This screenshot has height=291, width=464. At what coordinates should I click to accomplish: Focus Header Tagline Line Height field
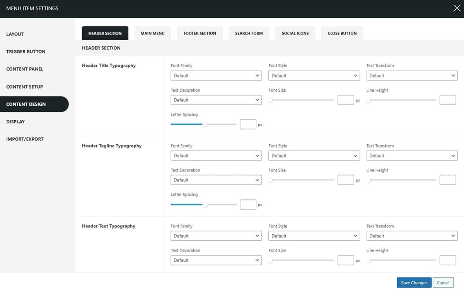448,180
